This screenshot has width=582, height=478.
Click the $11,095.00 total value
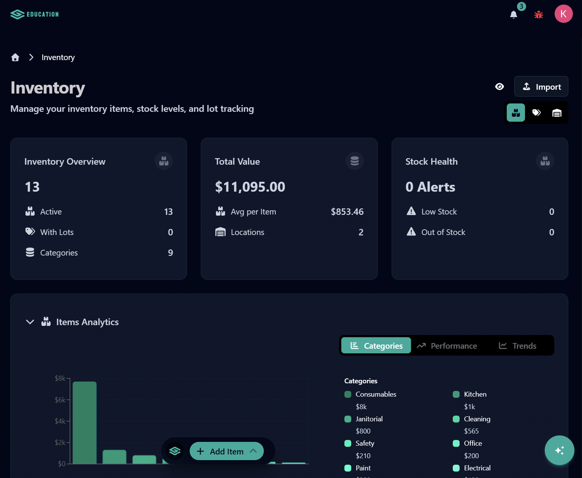(250, 187)
